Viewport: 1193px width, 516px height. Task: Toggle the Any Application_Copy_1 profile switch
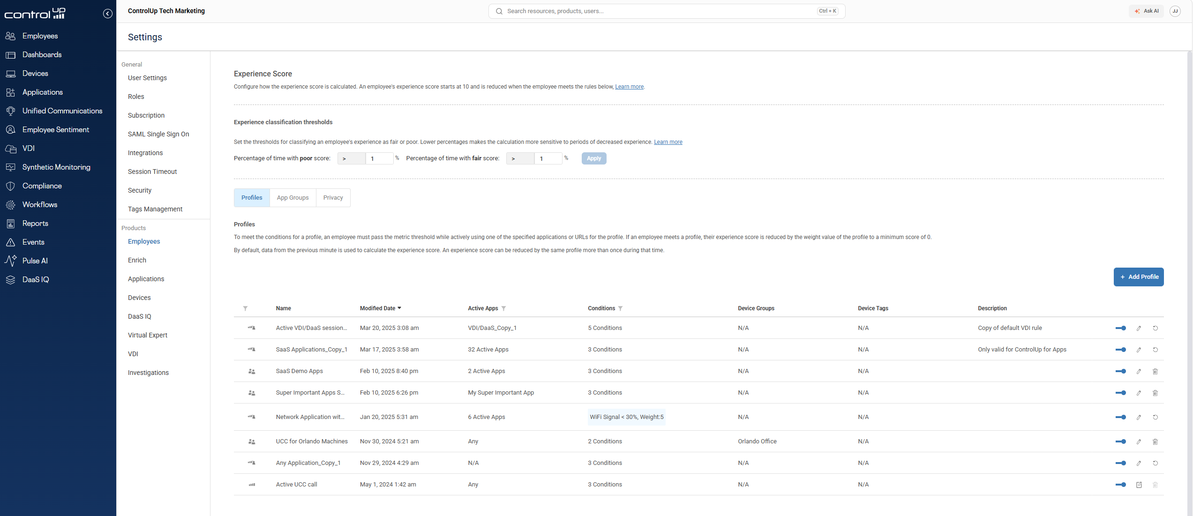1121,463
